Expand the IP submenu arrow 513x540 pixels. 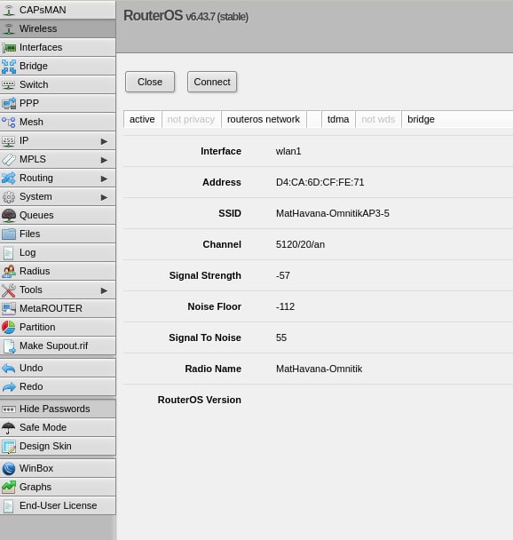pyautogui.click(x=104, y=141)
